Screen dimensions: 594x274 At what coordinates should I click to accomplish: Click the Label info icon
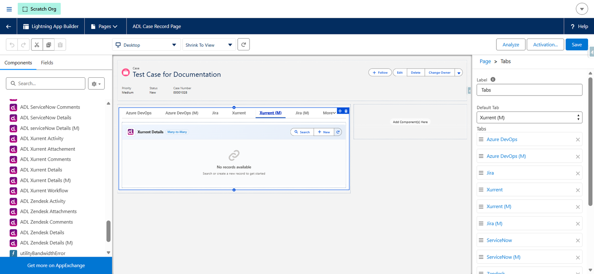tap(493, 80)
